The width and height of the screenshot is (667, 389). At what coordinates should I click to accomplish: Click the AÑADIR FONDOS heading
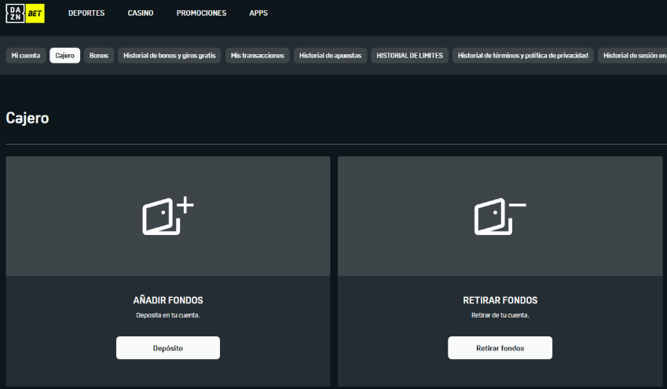[x=168, y=300]
